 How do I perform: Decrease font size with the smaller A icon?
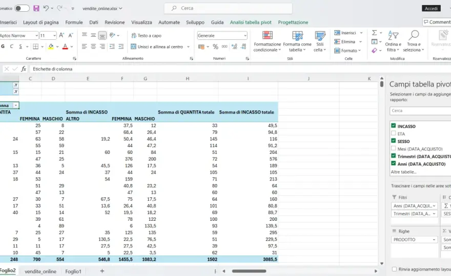click(71, 35)
